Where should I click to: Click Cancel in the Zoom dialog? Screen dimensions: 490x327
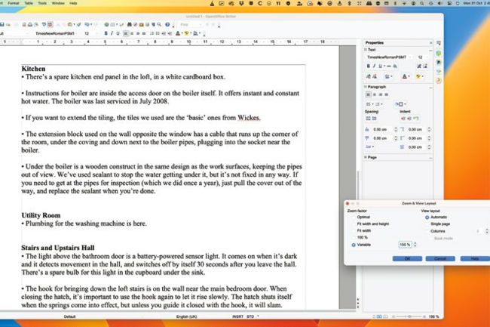[x=441, y=258]
